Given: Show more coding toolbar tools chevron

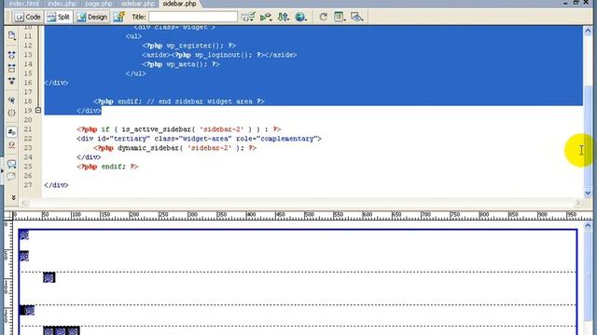Looking at the screenshot, I should pyautogui.click(x=14, y=198).
